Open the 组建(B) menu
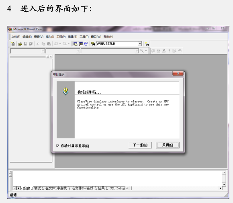Screen dimensions: 233x203 [x=73, y=37]
